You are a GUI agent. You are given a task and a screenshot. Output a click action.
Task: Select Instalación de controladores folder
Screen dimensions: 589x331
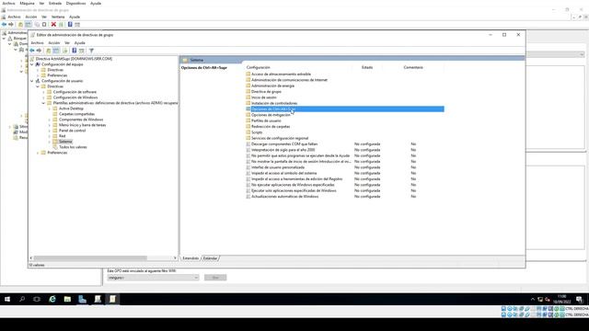[274, 103]
